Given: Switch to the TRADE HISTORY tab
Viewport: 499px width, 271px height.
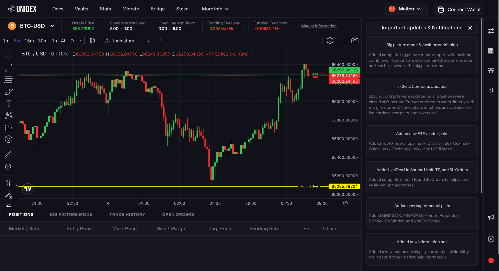Looking at the screenshot, I should (127, 214).
